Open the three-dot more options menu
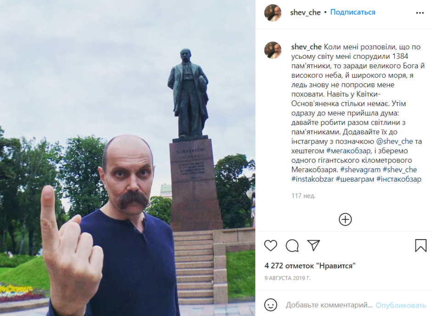Viewport: 432px width, 316px height. click(x=420, y=13)
